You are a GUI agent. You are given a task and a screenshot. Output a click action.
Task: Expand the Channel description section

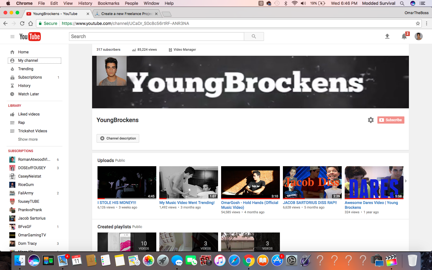coord(118,138)
